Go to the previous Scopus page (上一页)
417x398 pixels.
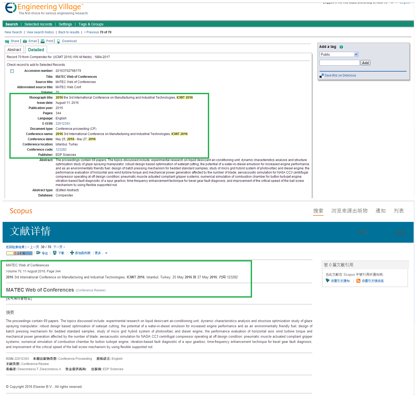pyautogui.click(x=33, y=247)
